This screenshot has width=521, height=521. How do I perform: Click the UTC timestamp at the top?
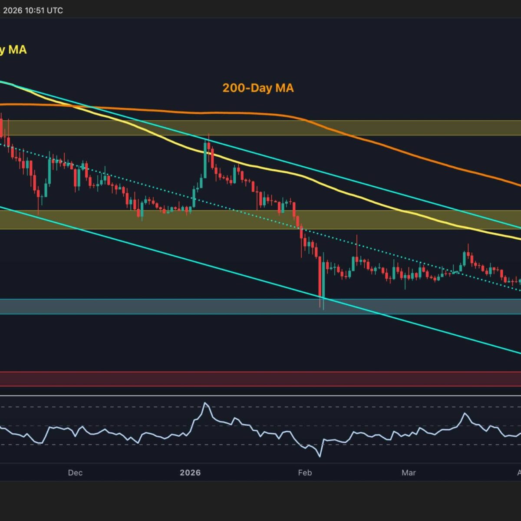[x=33, y=10]
